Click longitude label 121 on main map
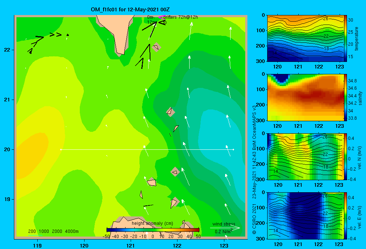366x249 pixels. tap(131, 245)
